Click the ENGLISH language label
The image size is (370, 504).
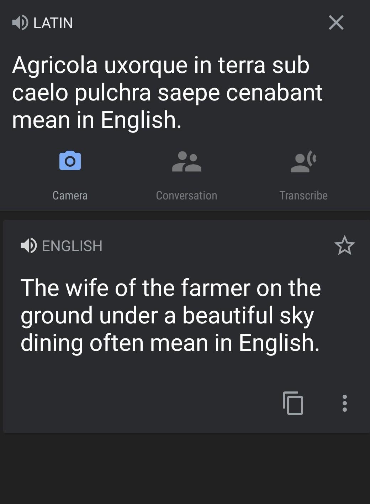coord(72,246)
